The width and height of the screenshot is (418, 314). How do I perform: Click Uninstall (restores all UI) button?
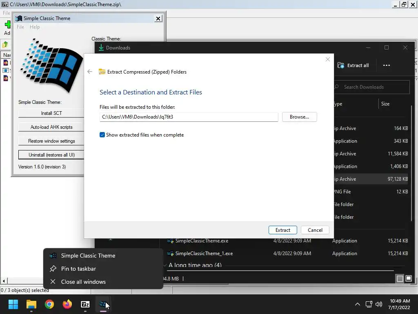51,155
